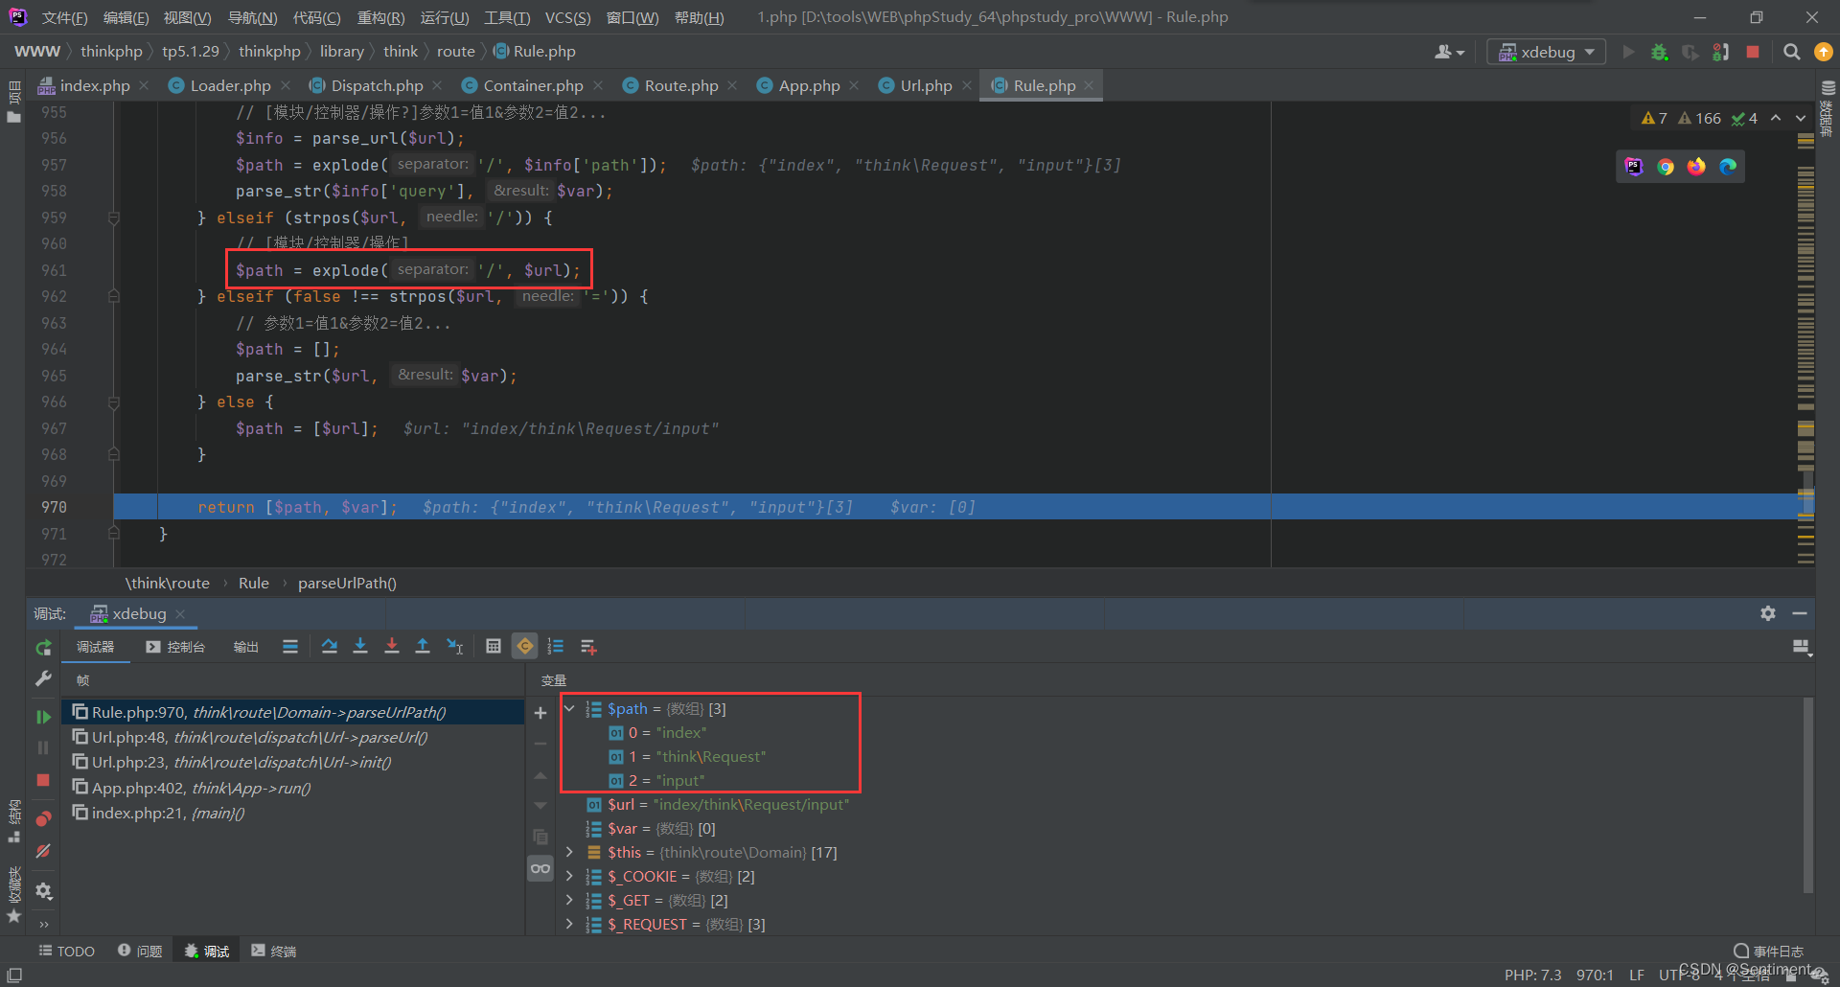Click the Run to Cursor icon
1840x987 pixels.
455,647
